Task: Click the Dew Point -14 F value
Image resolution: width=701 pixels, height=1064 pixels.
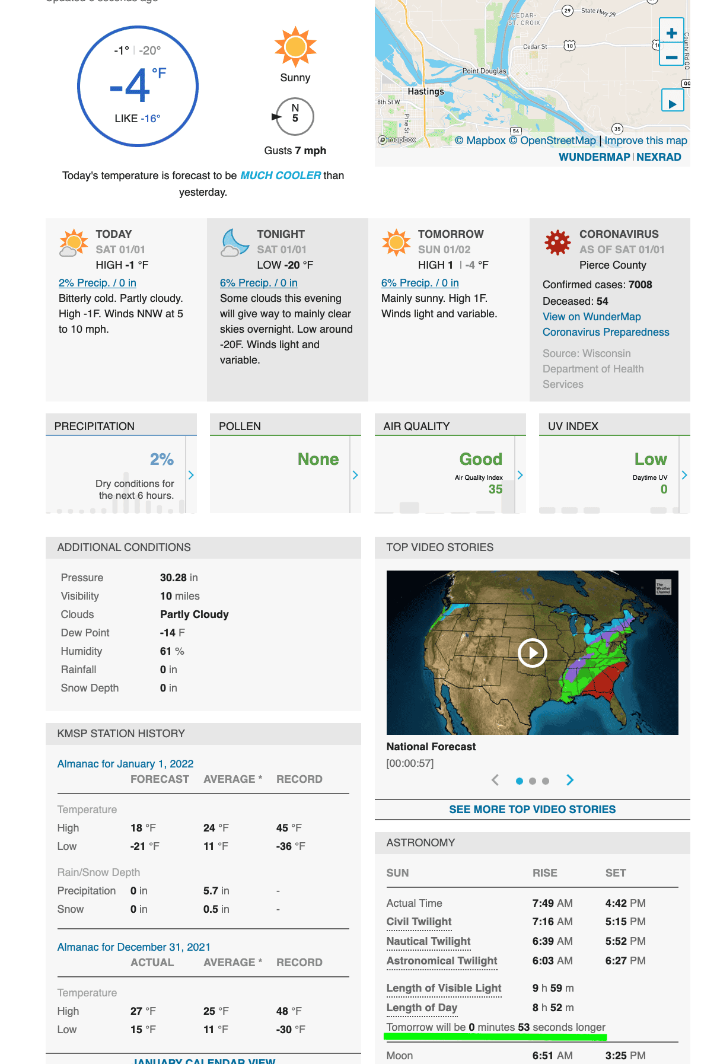Action: pos(173,633)
